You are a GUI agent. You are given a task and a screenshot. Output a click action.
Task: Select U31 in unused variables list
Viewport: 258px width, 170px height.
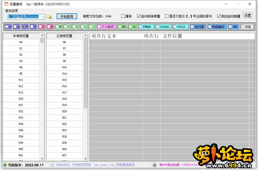click(x=21, y=105)
